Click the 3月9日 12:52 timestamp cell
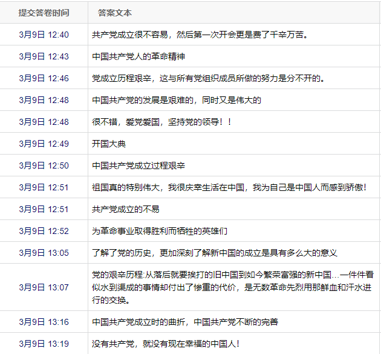The height and width of the screenshot is (354, 381). click(44, 231)
